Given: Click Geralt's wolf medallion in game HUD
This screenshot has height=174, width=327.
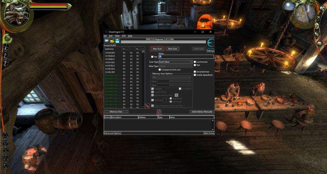Looking at the screenshot, I should [x=17, y=15].
